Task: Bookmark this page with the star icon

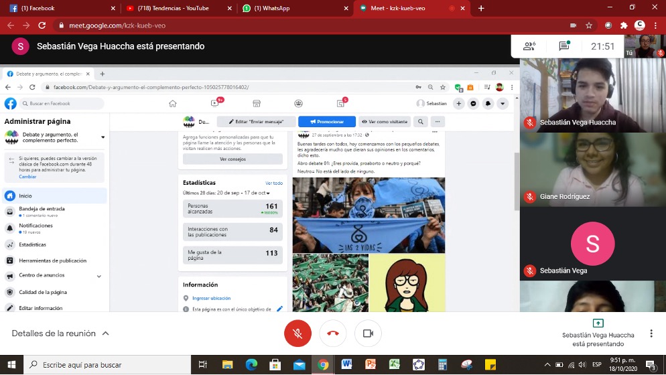Action: pyautogui.click(x=589, y=25)
